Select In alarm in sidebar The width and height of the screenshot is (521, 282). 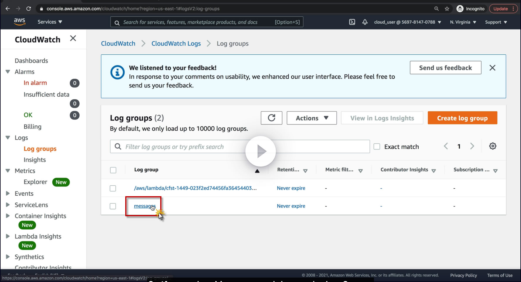[35, 83]
